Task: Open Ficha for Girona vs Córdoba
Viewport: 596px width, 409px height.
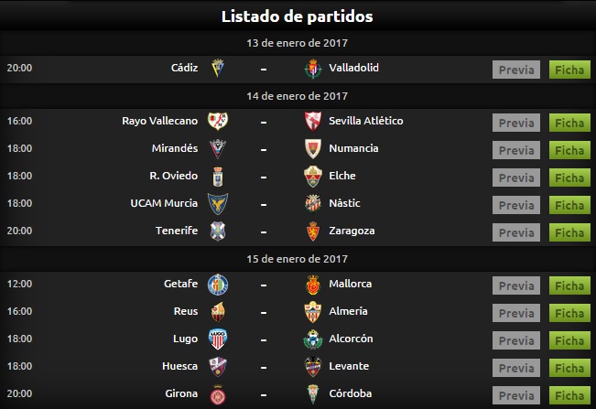Action: [x=569, y=395]
